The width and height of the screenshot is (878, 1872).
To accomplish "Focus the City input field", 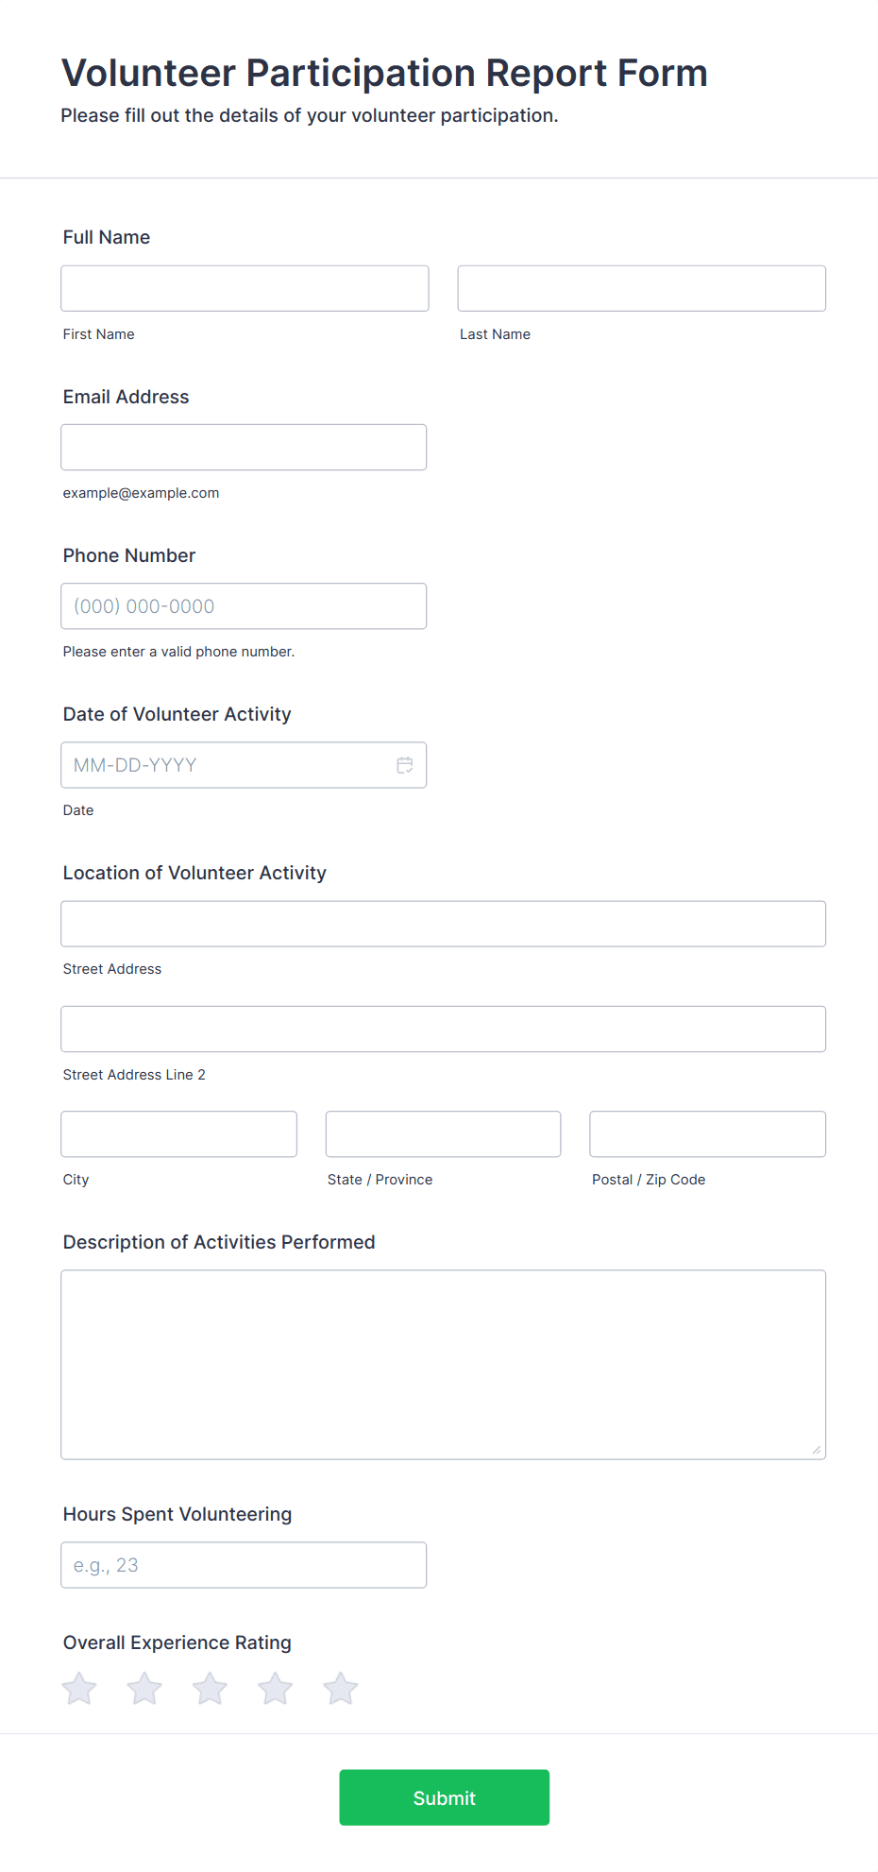I will [178, 1133].
